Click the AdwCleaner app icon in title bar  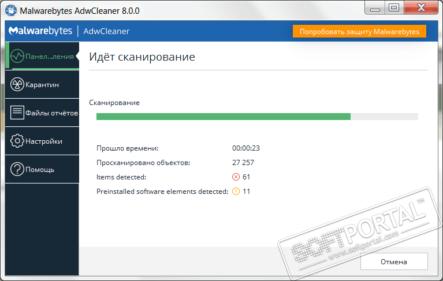11,10
